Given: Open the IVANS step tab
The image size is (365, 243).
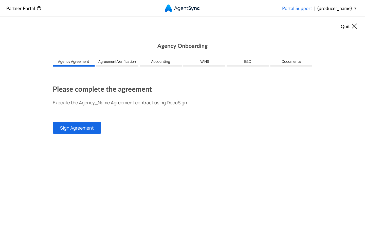Looking at the screenshot, I should click(x=204, y=62).
